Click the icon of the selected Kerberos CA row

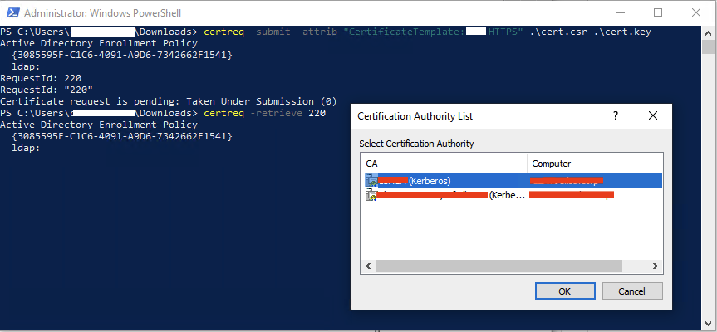pyautogui.click(x=371, y=181)
